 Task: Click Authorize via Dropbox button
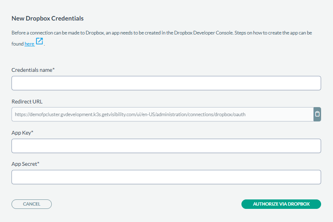[281, 204]
